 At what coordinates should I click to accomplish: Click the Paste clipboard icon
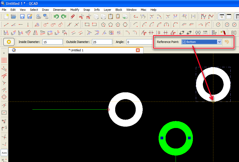tap(111, 16)
